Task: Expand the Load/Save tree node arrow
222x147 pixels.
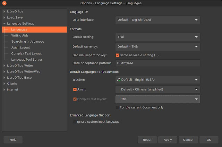Action: tap(4, 18)
